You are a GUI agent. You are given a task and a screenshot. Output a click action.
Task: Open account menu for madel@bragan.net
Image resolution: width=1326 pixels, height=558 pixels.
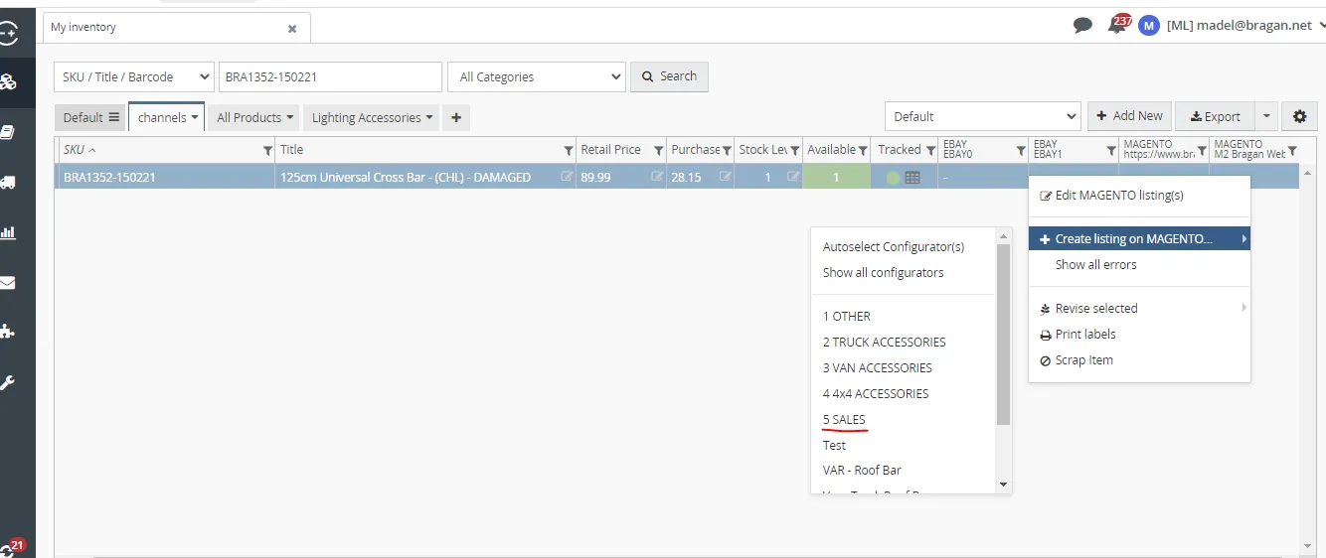[x=1245, y=26]
